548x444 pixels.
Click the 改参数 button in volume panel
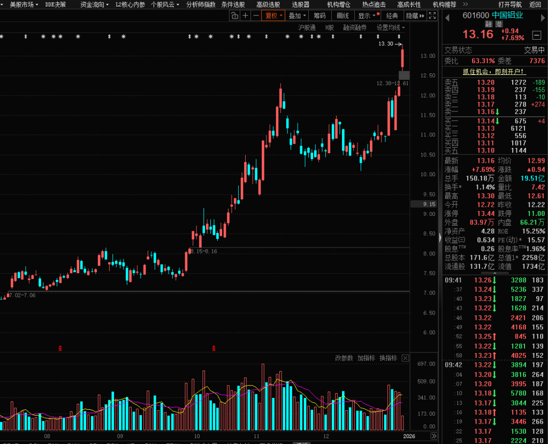tap(344, 358)
